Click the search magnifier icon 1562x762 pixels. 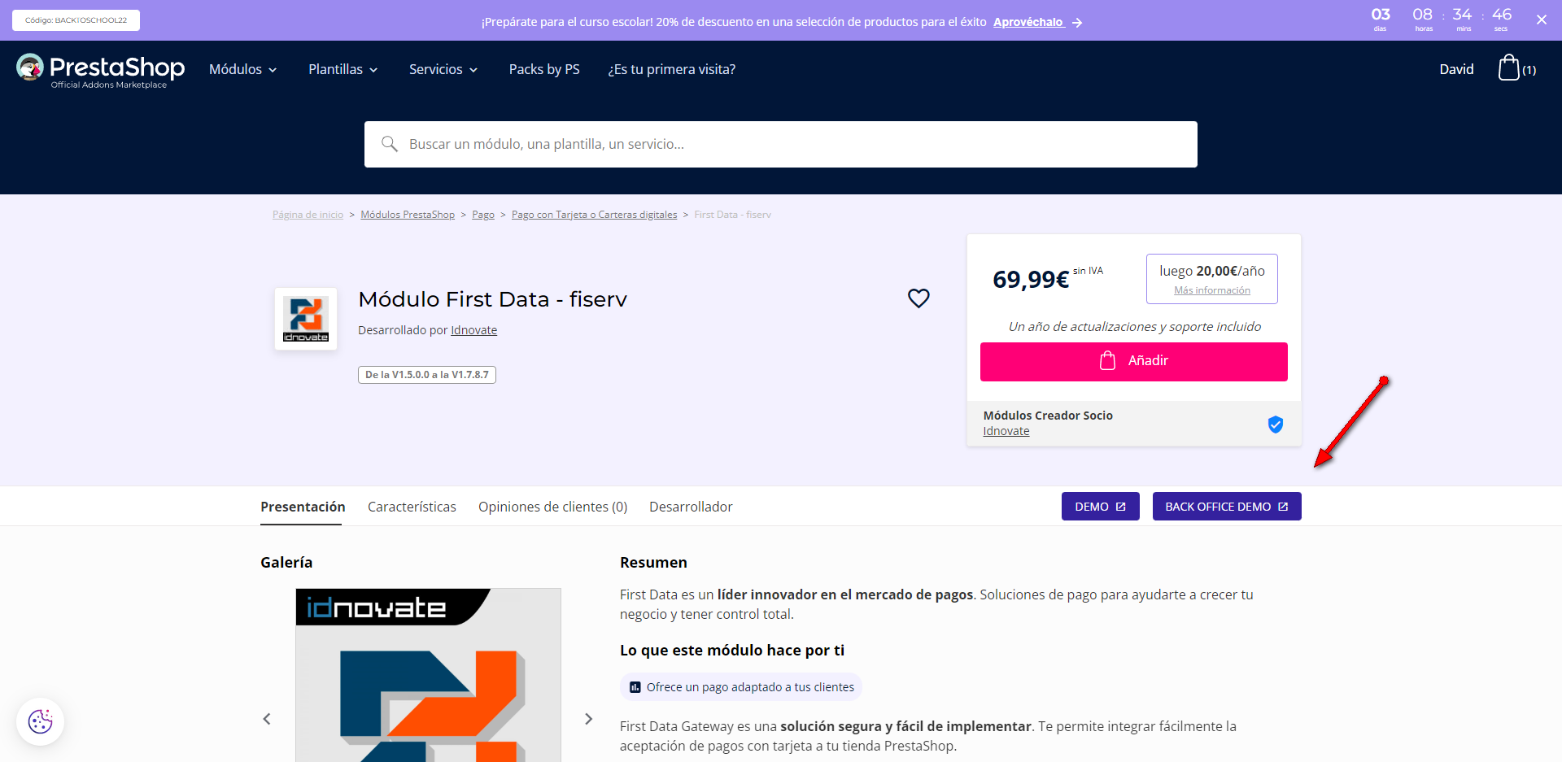(390, 144)
